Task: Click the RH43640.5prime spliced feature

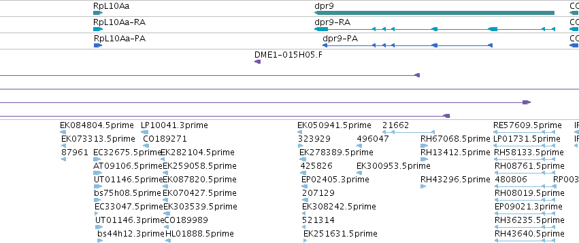Action: tap(525, 241)
